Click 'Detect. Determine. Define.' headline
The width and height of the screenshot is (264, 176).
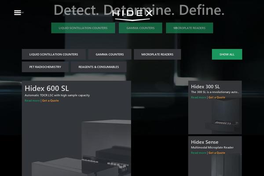tap(139, 10)
